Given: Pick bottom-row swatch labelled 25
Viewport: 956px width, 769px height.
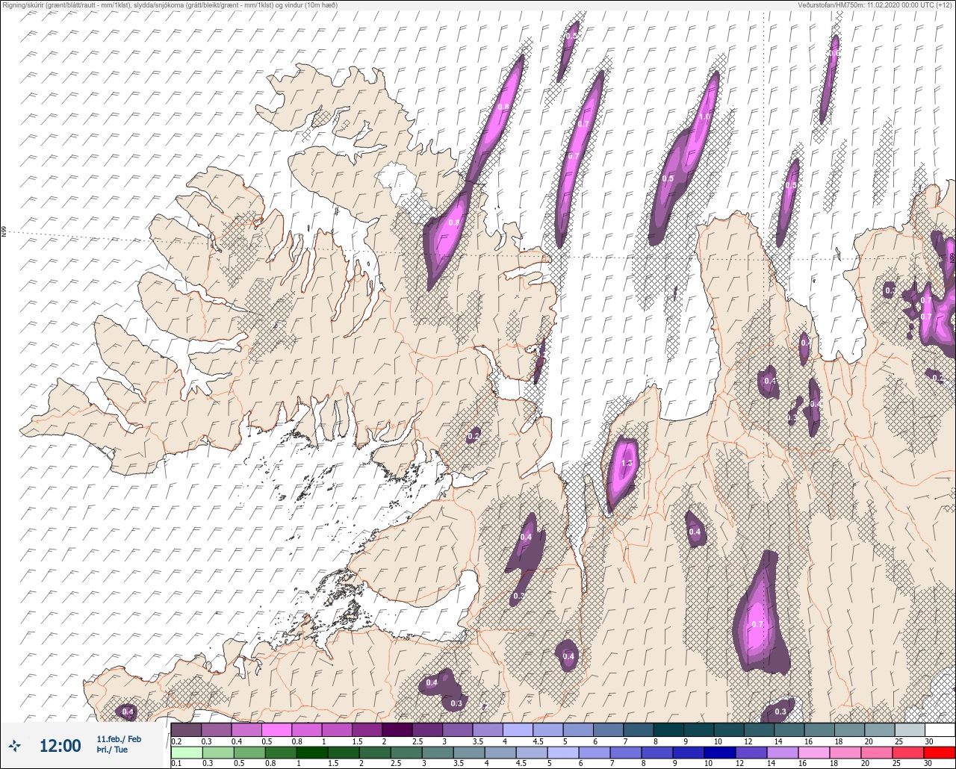Looking at the screenshot, I should tap(907, 753).
